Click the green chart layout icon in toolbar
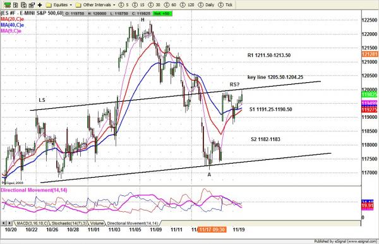 [x=8, y=4]
